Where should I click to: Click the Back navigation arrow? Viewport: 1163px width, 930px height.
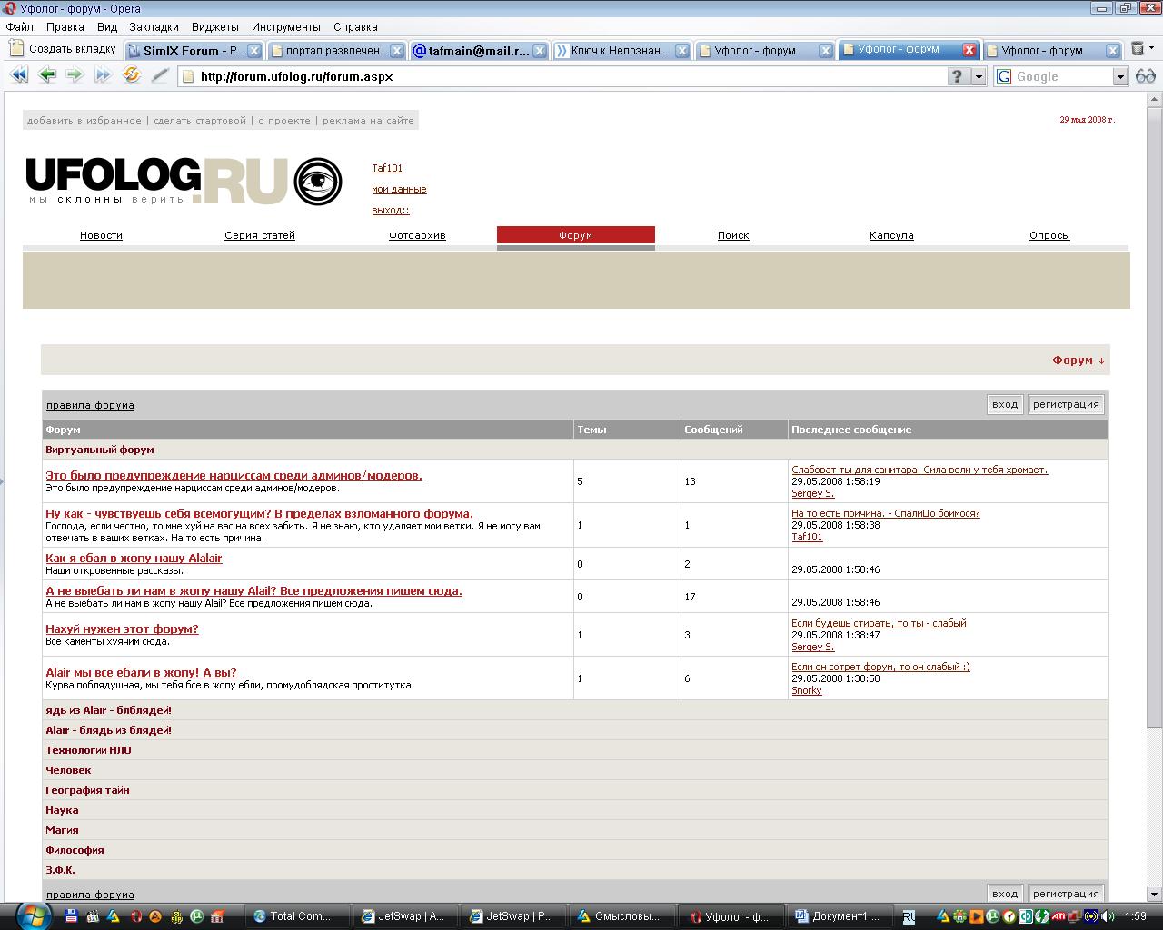click(46, 76)
